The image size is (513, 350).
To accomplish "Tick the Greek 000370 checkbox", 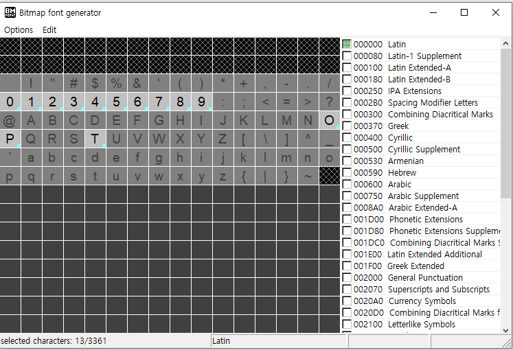I will [347, 126].
